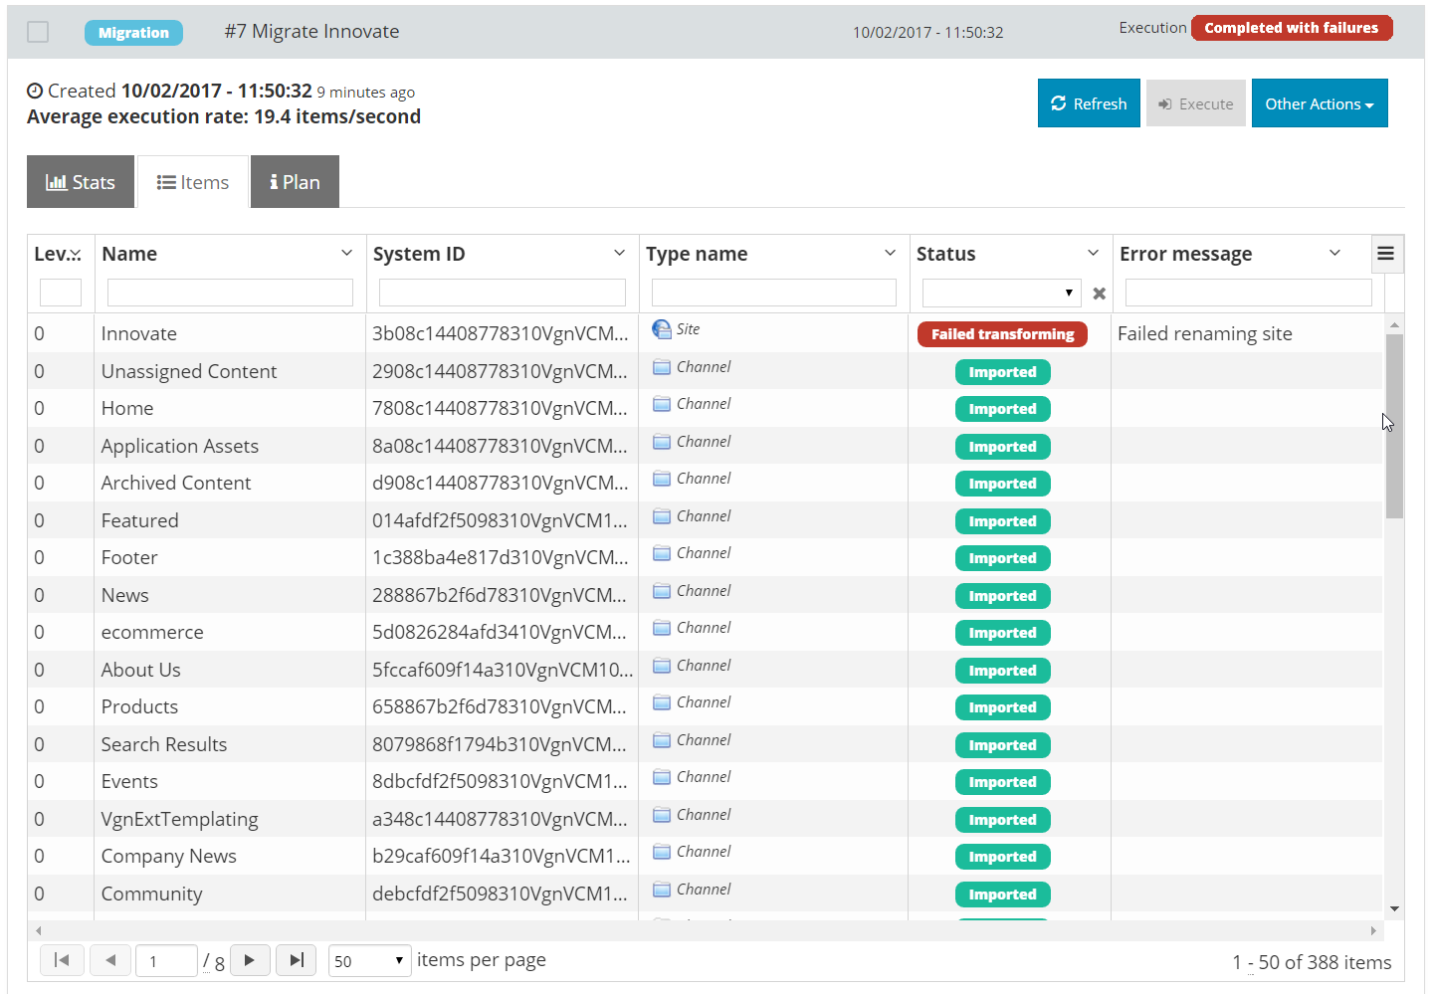This screenshot has height=994, width=1432.
Task: Click the Completed with failures badge
Action: tap(1291, 28)
